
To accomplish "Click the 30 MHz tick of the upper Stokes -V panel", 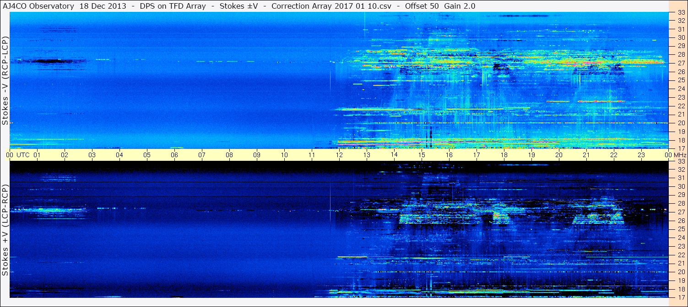I will [681, 37].
